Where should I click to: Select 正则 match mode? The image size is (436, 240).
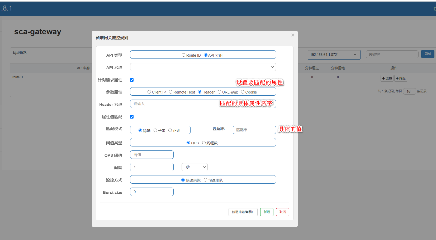coord(170,130)
